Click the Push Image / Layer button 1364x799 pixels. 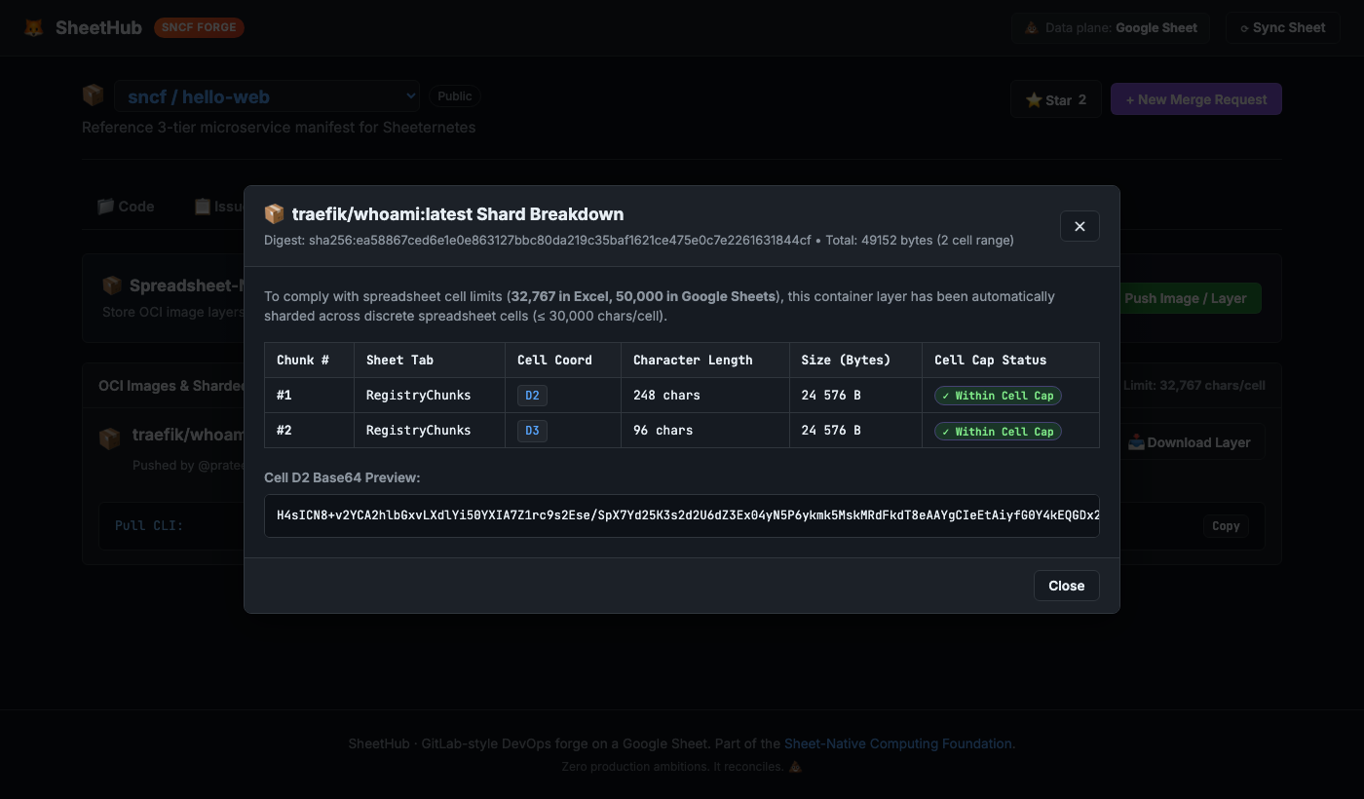[x=1185, y=298]
